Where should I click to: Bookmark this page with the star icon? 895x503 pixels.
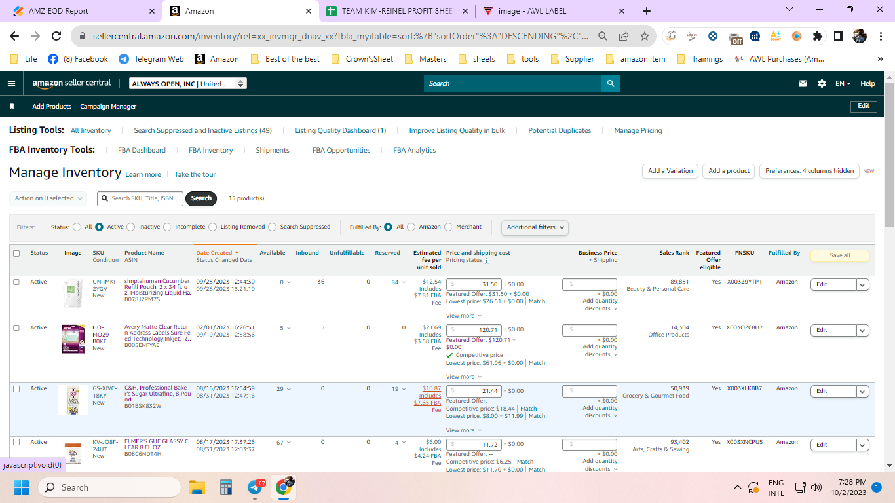click(x=645, y=36)
